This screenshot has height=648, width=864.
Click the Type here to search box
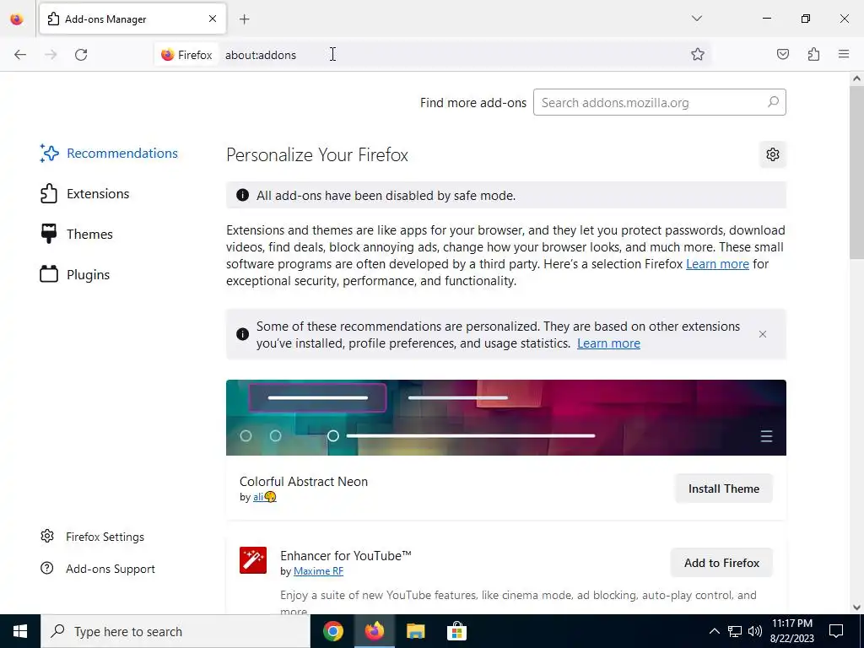[x=175, y=631]
